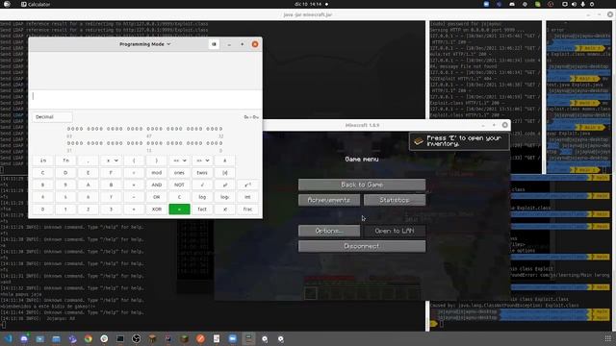
Task: Open Visual Studio Code from the taskbar
Action: click(9, 338)
